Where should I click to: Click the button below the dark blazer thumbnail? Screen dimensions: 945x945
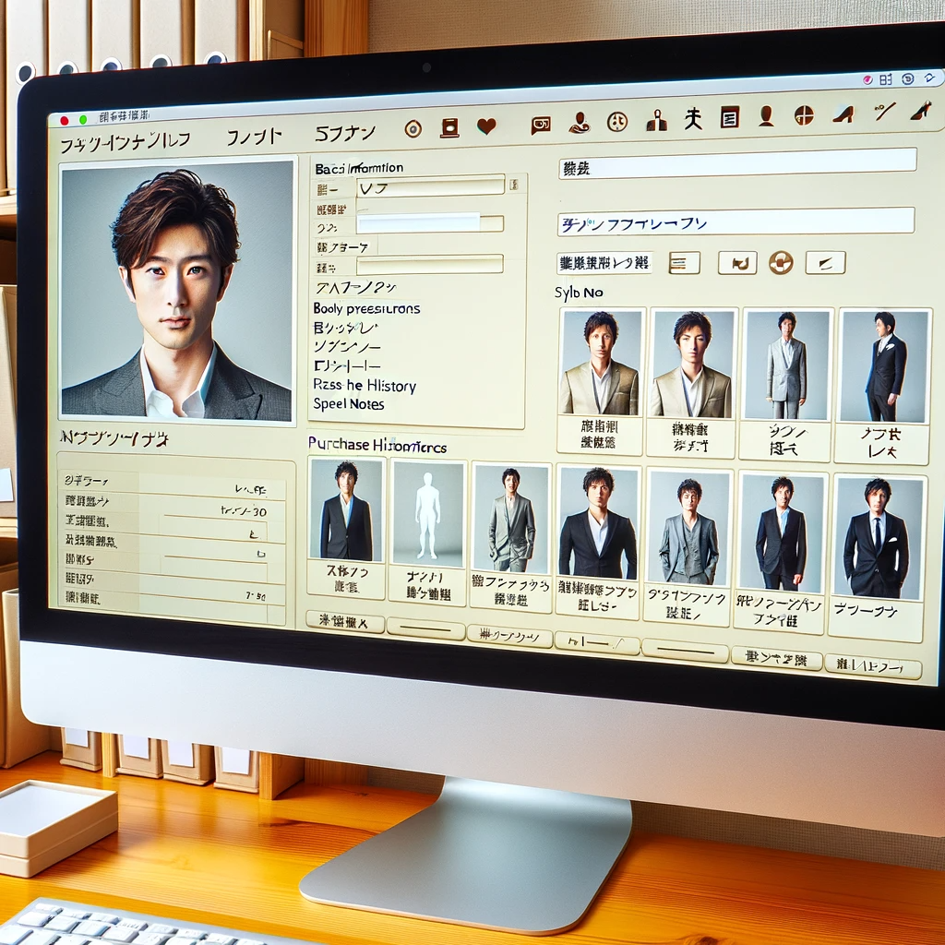pyautogui.click(x=345, y=621)
